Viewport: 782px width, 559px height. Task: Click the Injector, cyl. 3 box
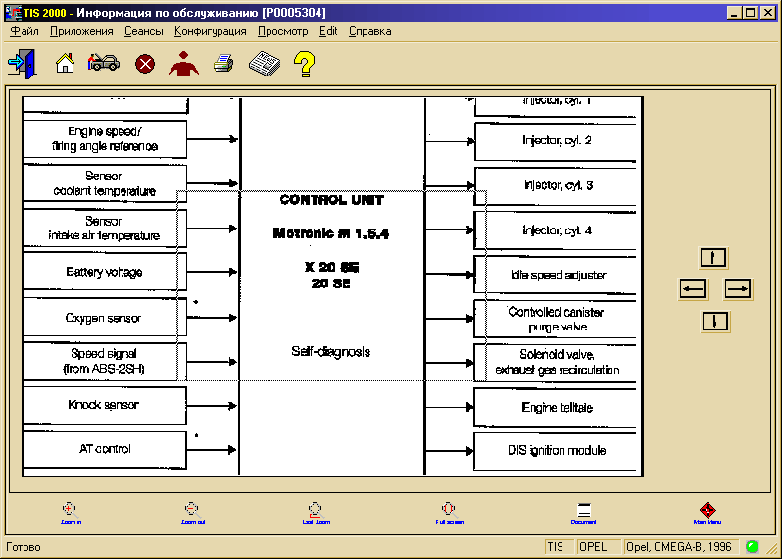coord(555,186)
